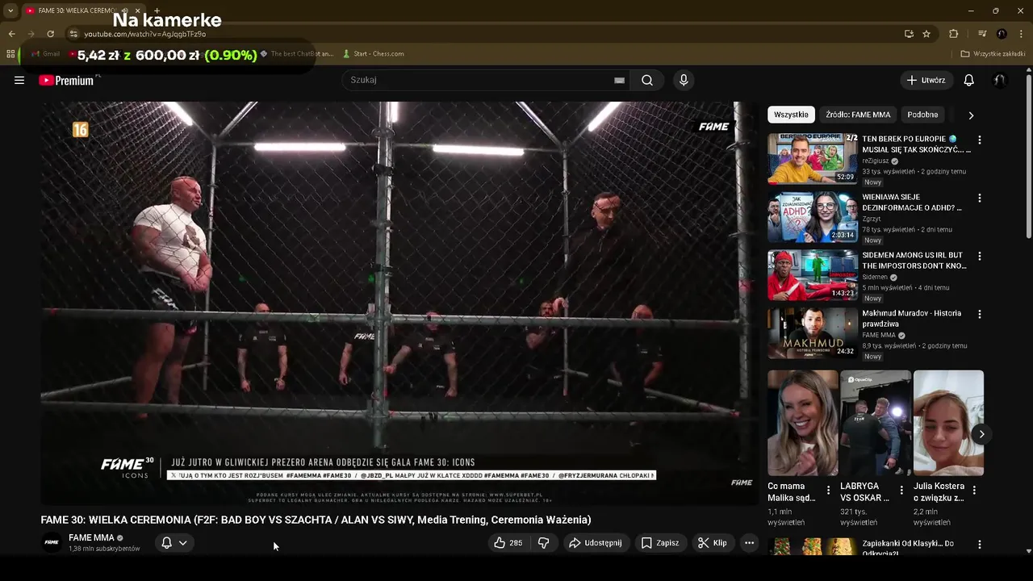Open options for Makhmud Muradov video
Screen dimensions: 1033x581
coord(980,314)
